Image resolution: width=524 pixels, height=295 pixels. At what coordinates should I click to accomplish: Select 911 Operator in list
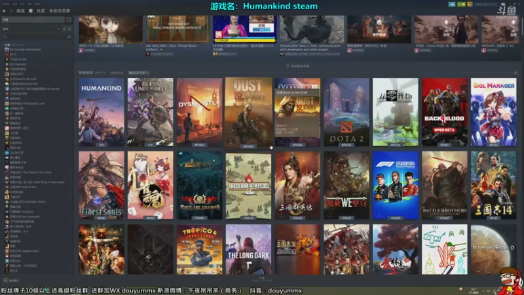pos(18,64)
